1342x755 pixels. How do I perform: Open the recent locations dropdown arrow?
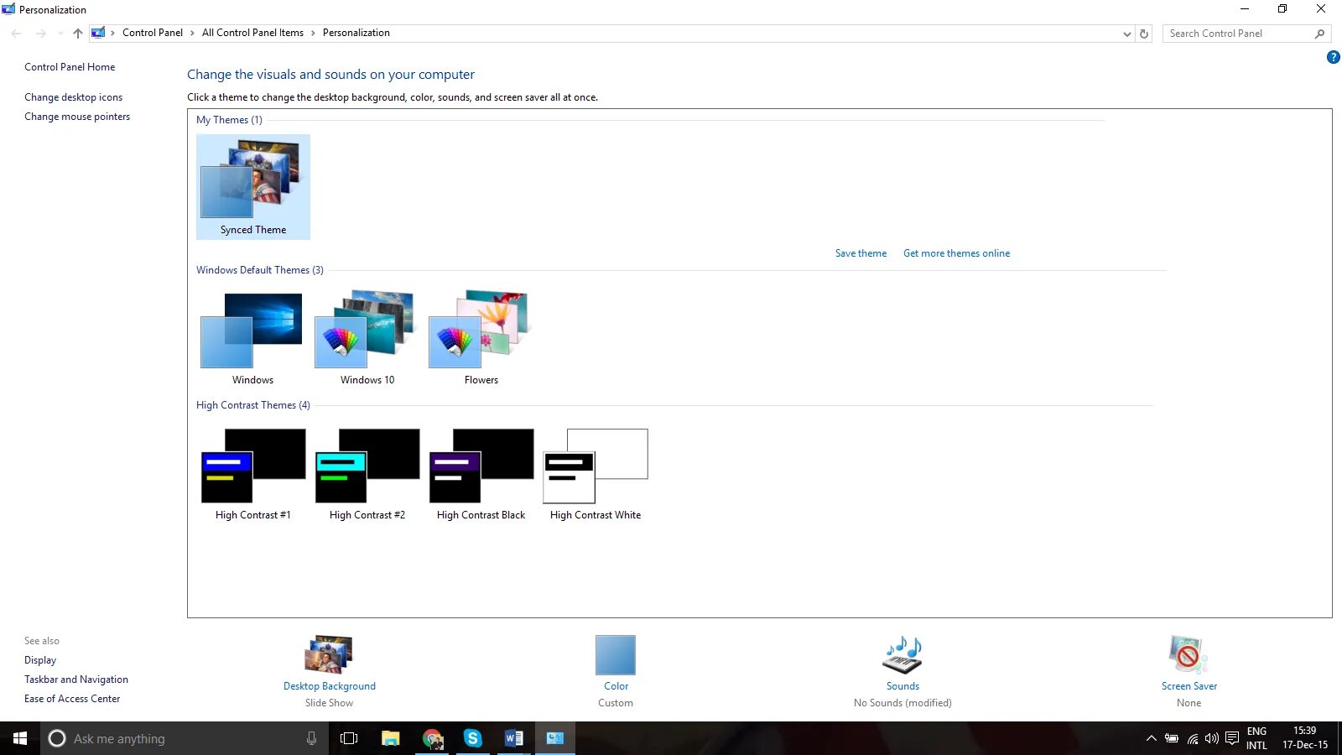[60, 34]
